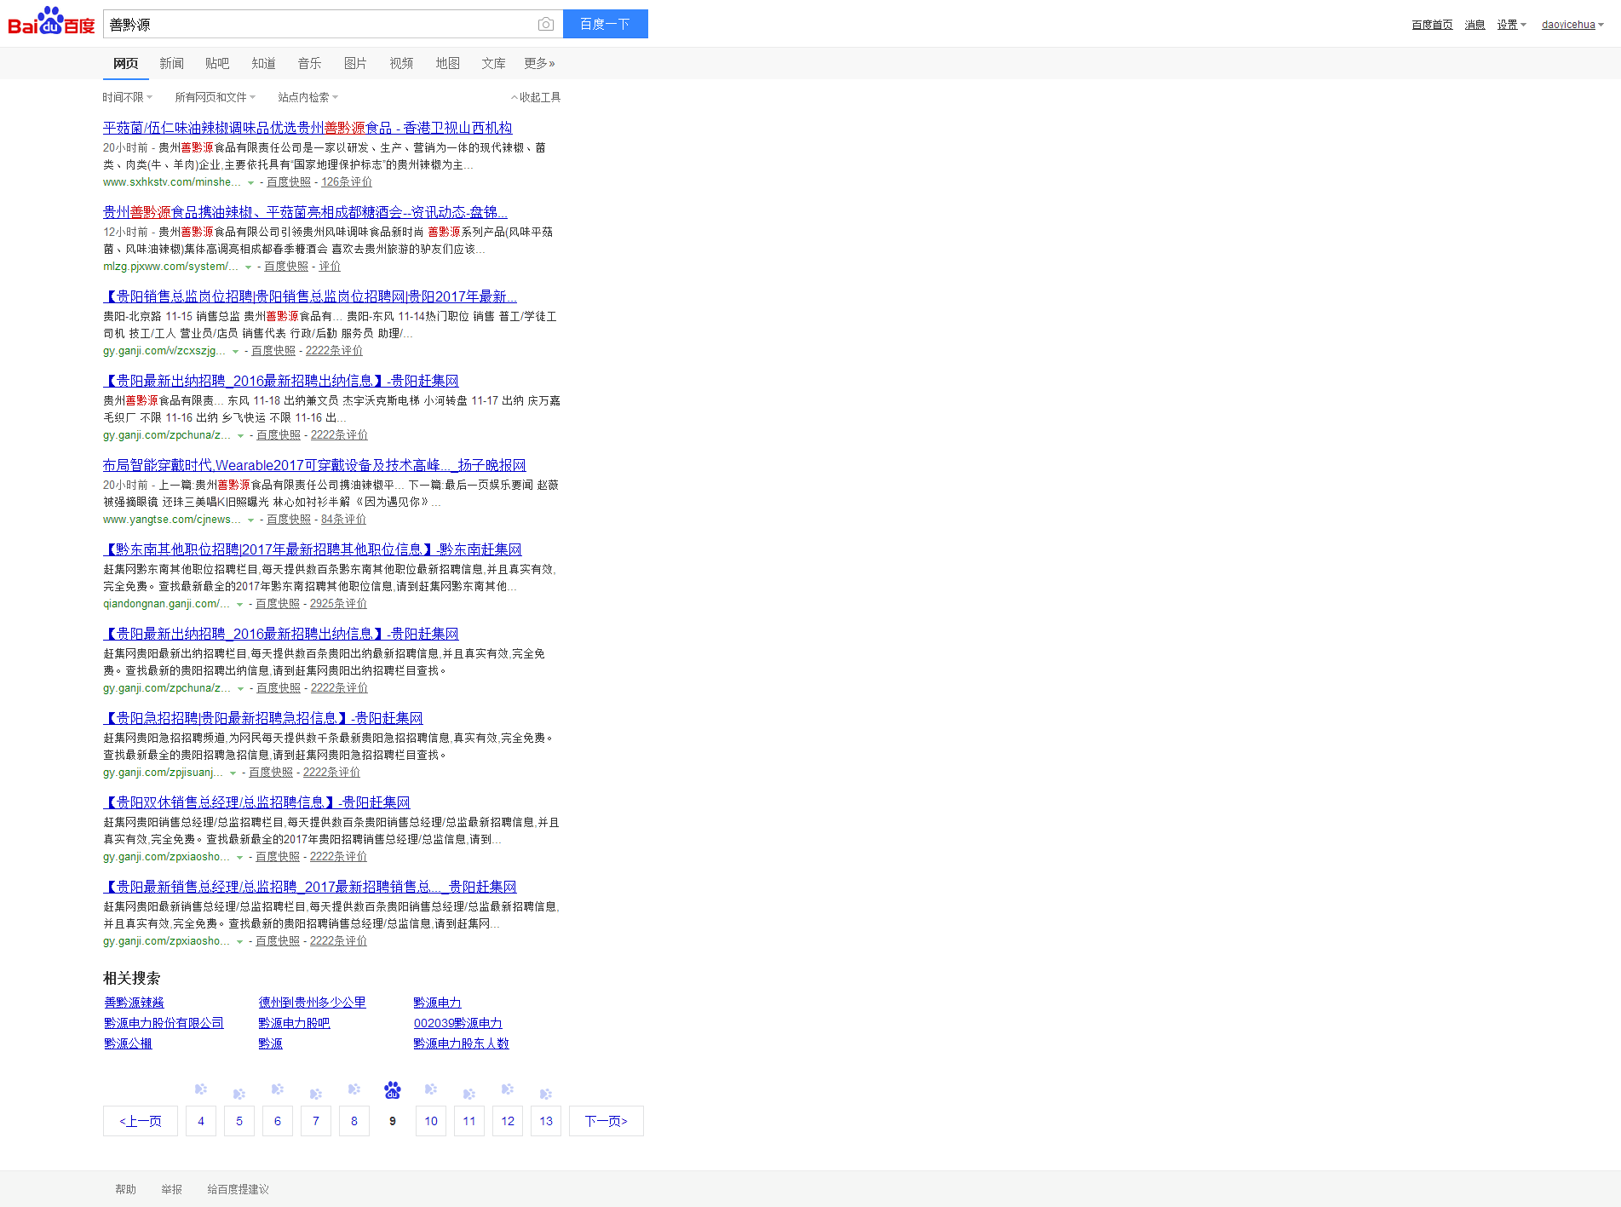Go to the next page with 下一页>
This screenshot has width=1621, height=1207.
coord(606,1121)
